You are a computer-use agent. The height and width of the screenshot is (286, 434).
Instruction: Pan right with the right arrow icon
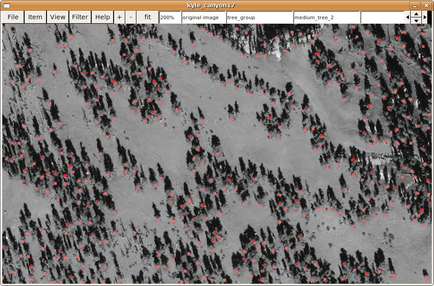(425, 17)
